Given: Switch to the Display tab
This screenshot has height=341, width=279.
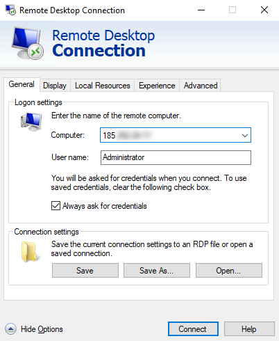Looking at the screenshot, I should [x=55, y=86].
